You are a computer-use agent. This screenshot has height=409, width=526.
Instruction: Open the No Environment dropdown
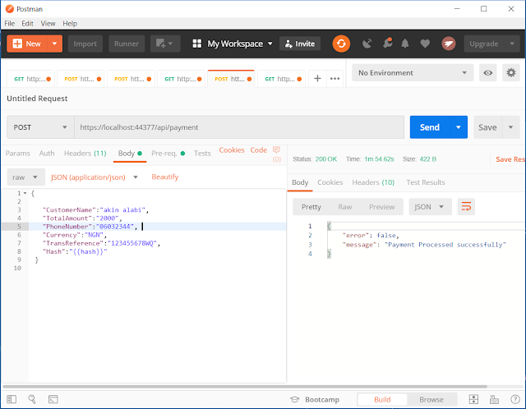tap(413, 73)
